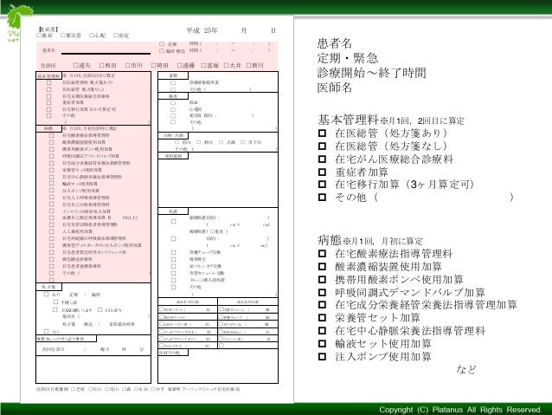Viewport: 552px width, 415px height.
Task: Click the 患者名 line in the enlarged list
Action: pos(335,43)
